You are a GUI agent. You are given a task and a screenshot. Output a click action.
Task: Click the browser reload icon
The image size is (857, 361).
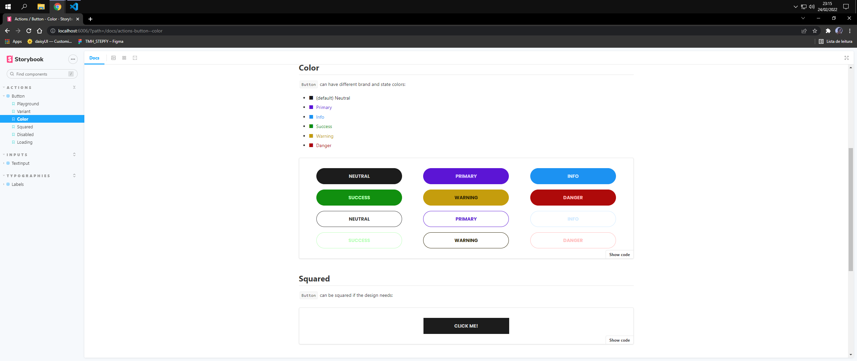(x=29, y=31)
